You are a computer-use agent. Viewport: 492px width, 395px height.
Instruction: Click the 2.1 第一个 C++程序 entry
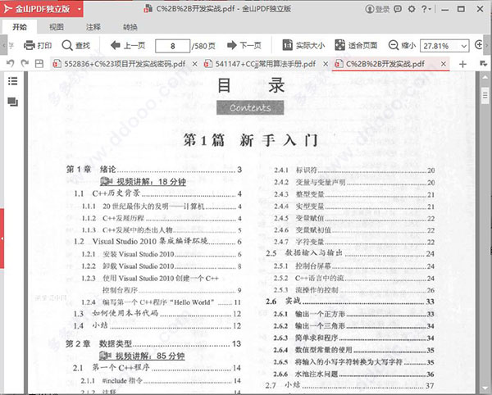157,367
